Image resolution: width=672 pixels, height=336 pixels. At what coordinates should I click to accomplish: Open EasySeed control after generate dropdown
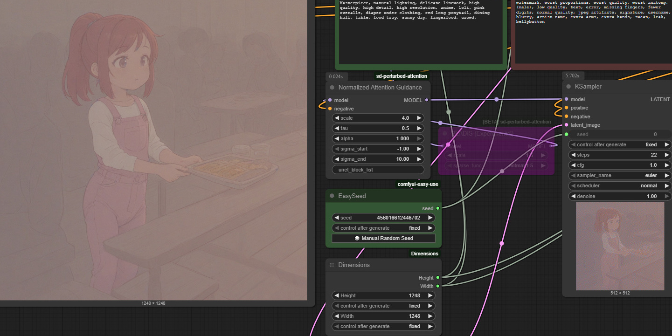383,228
